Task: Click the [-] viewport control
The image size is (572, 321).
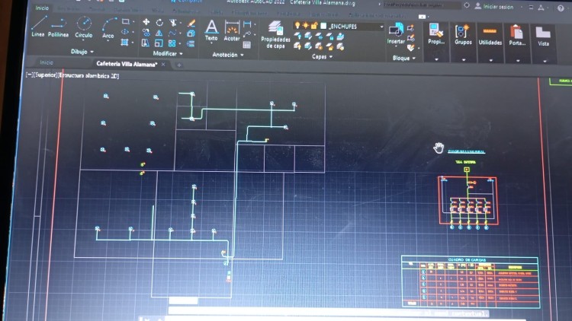Action: click(x=30, y=75)
